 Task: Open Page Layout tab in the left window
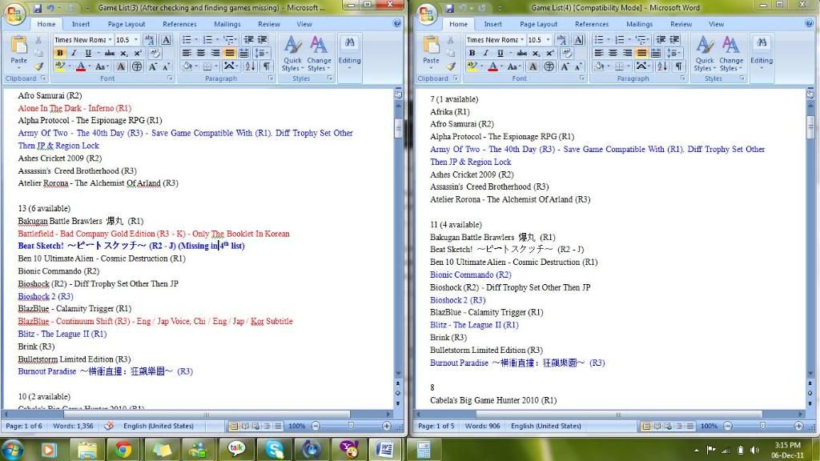[x=127, y=24]
